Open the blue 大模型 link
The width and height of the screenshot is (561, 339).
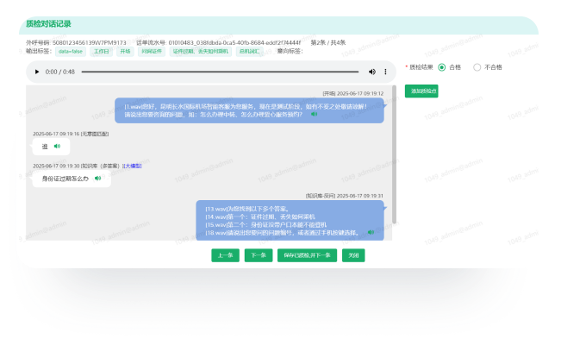click(132, 166)
